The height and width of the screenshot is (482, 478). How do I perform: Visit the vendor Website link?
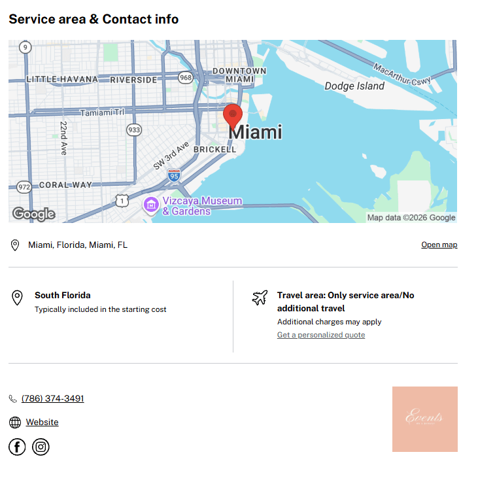pyautogui.click(x=42, y=422)
